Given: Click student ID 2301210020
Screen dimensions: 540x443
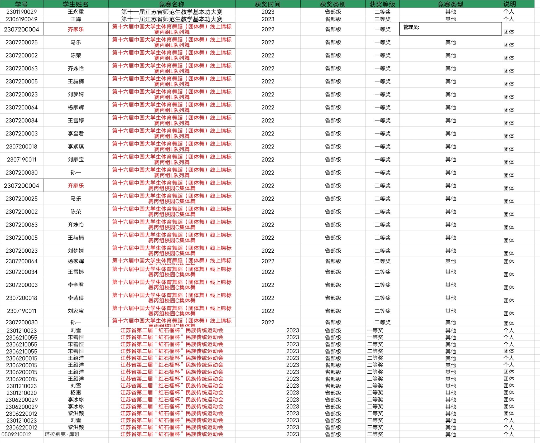Looking at the screenshot, I should click(x=21, y=393).
